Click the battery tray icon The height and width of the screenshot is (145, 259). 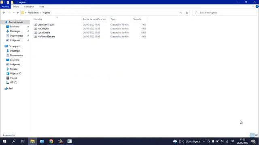(218, 141)
